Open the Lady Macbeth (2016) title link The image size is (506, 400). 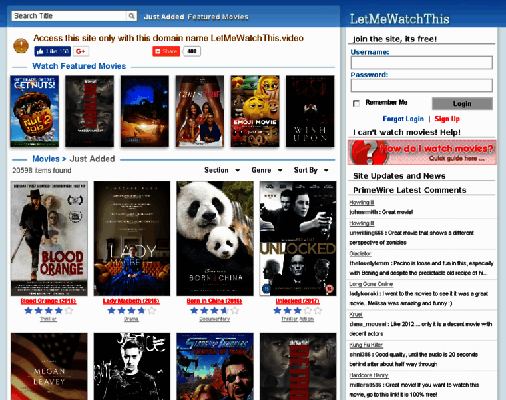[131, 301]
